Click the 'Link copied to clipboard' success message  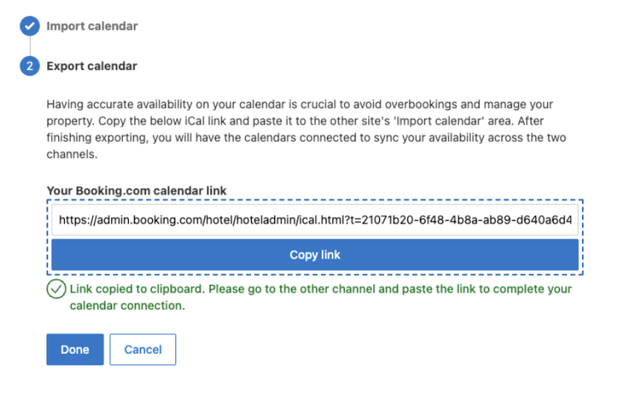click(320, 298)
